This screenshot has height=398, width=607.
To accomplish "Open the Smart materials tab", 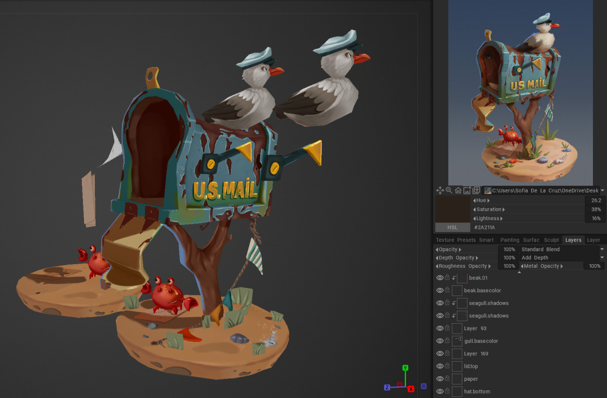I will (x=486, y=240).
